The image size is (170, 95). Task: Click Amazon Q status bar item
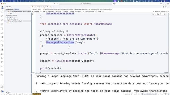(37, 94)
